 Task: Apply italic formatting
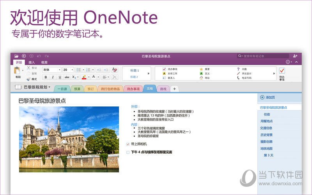(x=53, y=77)
